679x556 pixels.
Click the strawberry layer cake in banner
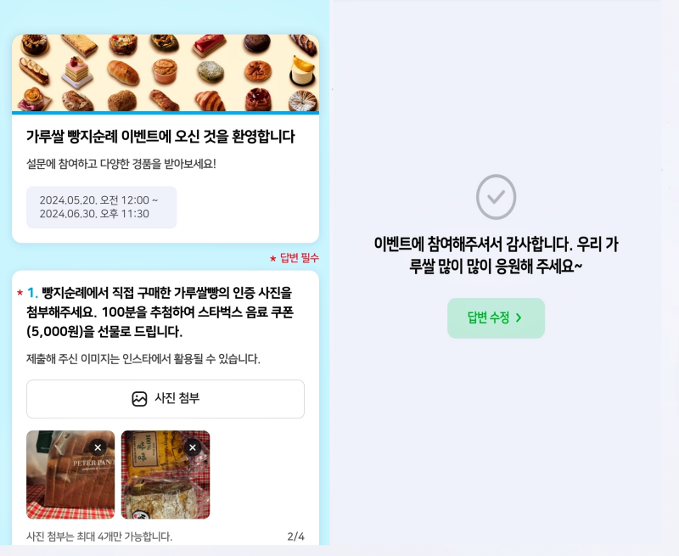77,72
